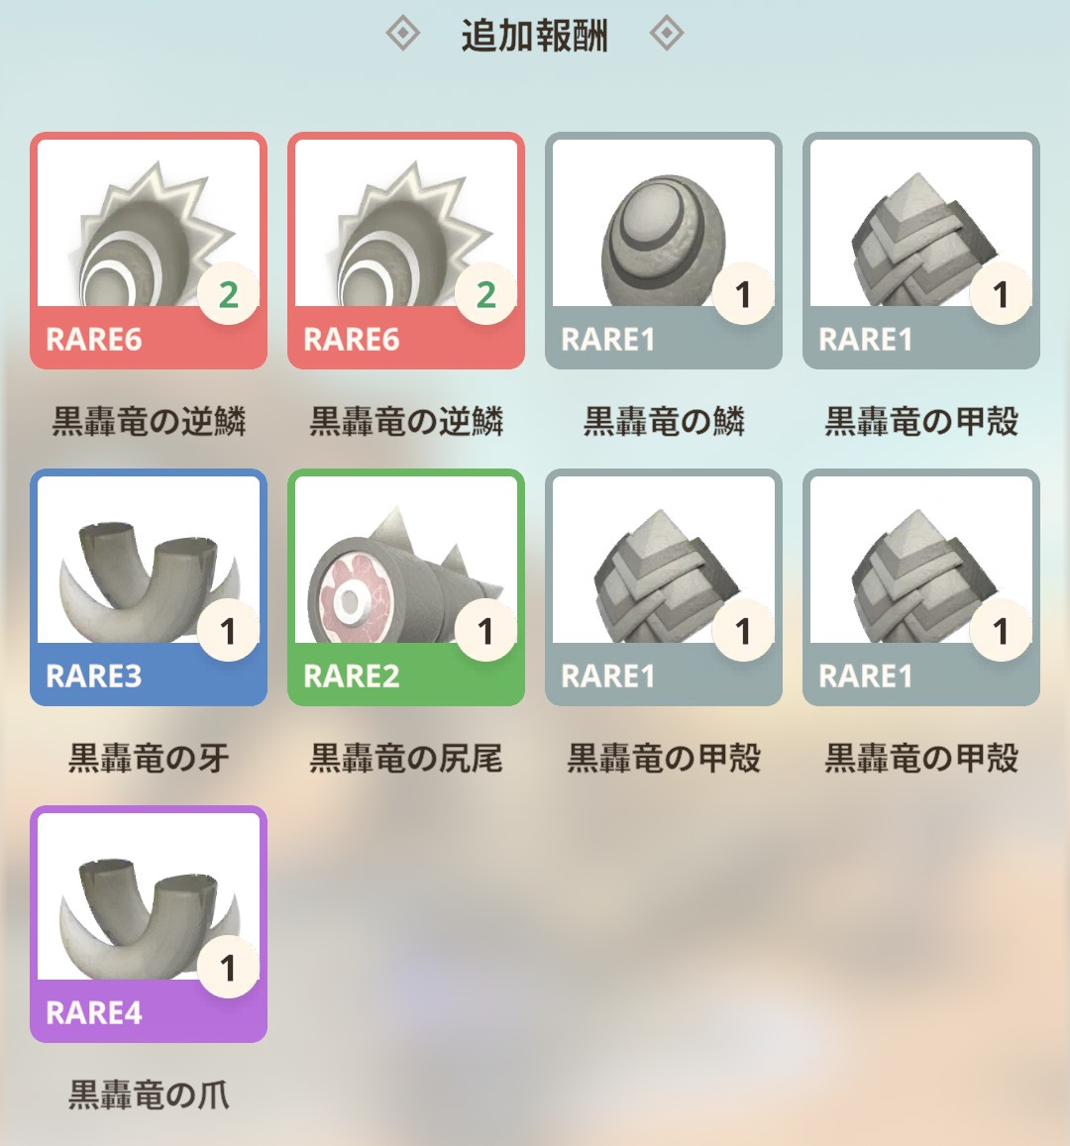Select the 黒轟竜の牙 item name text
The width and height of the screenshot is (1070, 1146).
pyautogui.click(x=149, y=759)
